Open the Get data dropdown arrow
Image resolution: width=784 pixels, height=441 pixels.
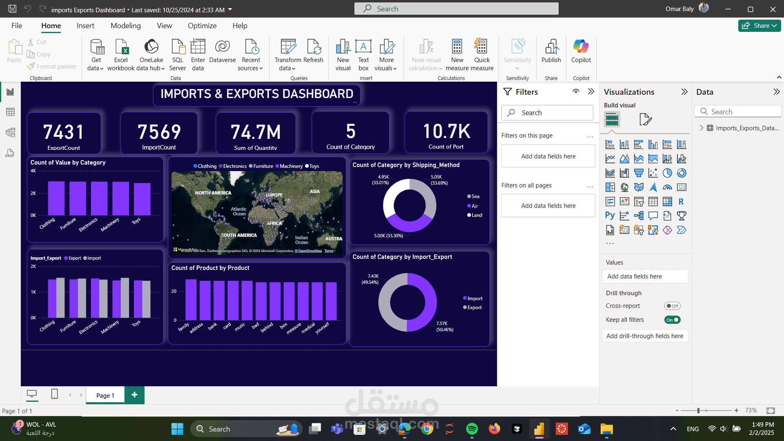[102, 69]
